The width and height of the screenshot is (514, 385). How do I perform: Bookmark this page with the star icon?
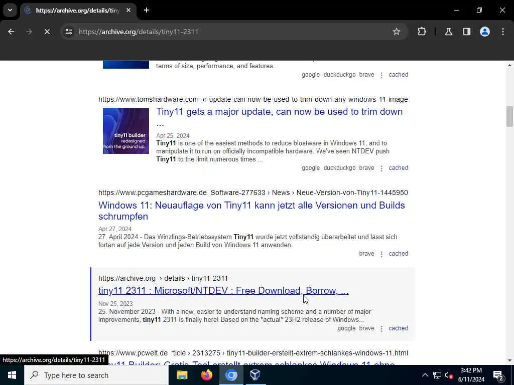(397, 32)
